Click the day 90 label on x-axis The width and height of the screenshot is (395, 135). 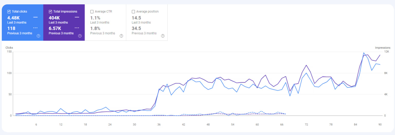click(x=380, y=124)
